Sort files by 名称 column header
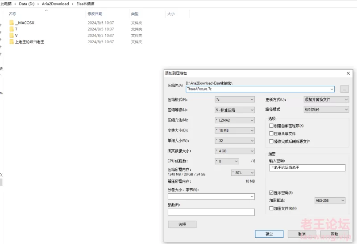The width and height of the screenshot is (357, 244). tap(12, 14)
